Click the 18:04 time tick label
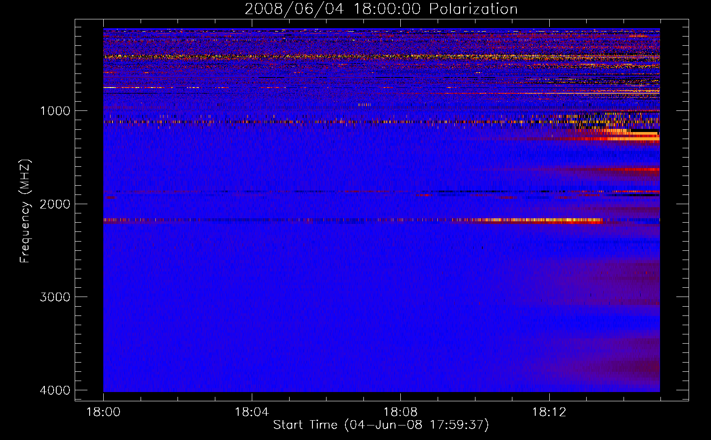Screen dimensions: 711x440 [252, 412]
